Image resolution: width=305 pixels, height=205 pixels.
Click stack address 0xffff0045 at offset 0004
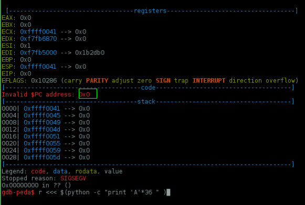point(42,115)
